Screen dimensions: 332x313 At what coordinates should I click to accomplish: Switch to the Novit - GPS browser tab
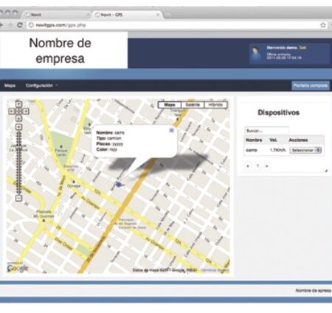point(127,15)
